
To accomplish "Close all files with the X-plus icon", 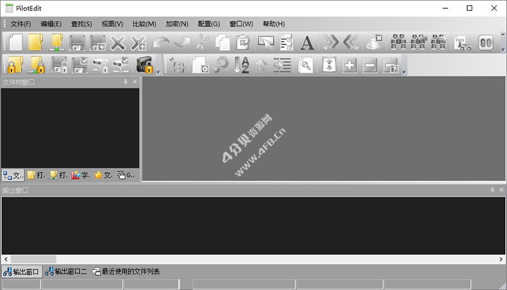I will (138, 43).
